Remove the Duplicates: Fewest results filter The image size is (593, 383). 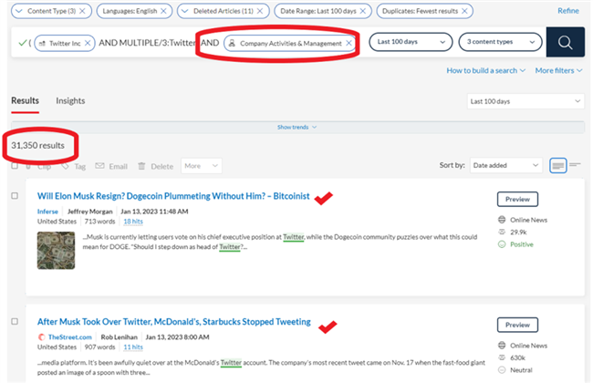pos(464,11)
